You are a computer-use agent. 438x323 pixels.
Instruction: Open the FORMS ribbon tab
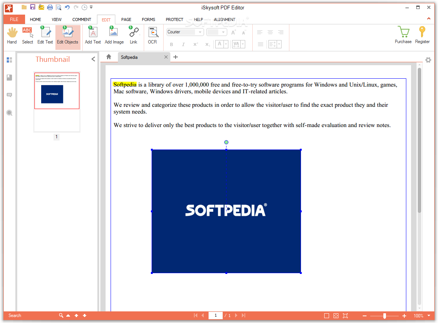coord(148,19)
